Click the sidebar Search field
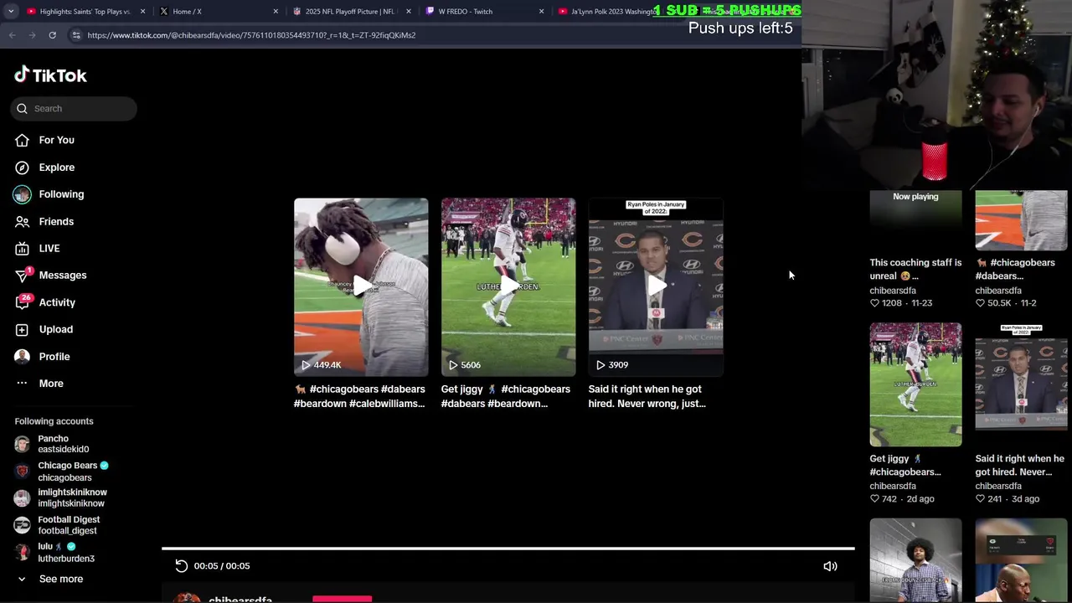The image size is (1072, 603). 74,108
